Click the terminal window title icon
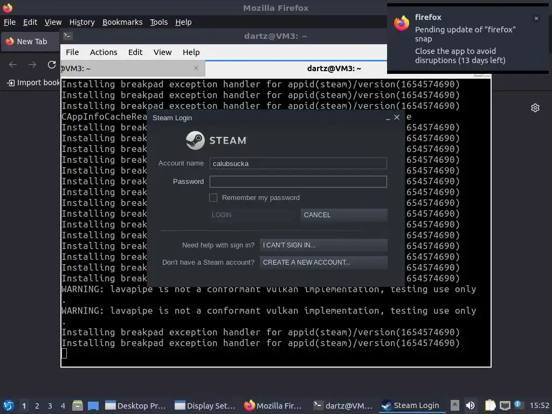The width and height of the screenshot is (552, 414). point(68,36)
